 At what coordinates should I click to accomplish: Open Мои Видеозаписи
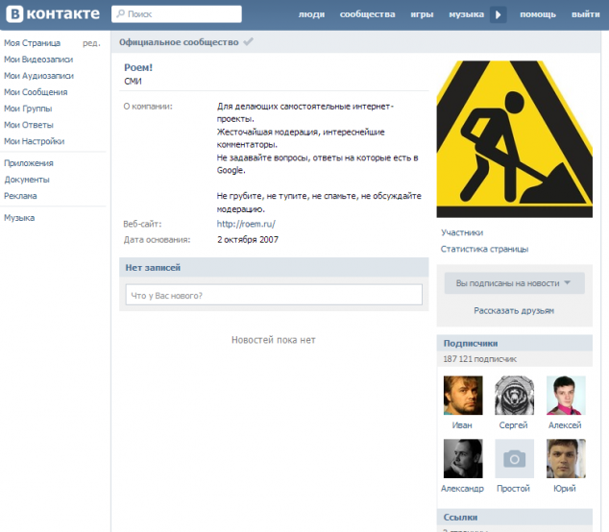pos(38,60)
